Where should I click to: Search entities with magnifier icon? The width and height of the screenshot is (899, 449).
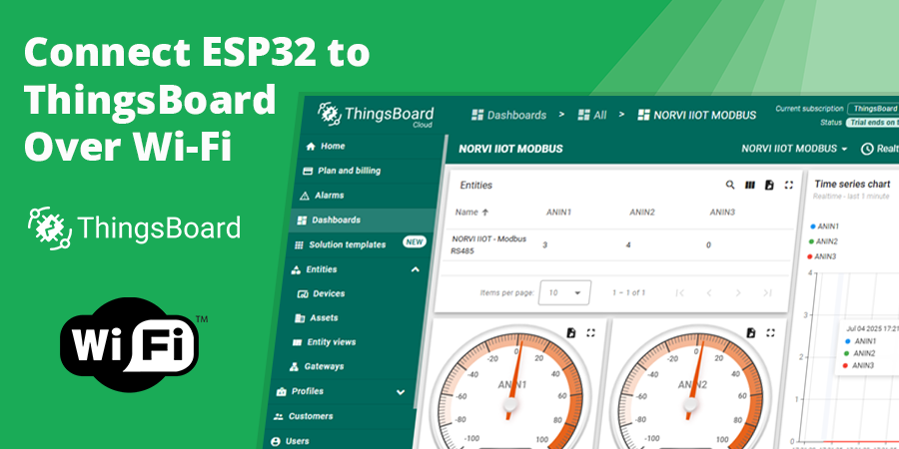point(730,185)
